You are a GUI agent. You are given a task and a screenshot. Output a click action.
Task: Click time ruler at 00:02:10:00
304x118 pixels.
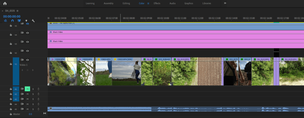pyautogui.click(x=163, y=18)
